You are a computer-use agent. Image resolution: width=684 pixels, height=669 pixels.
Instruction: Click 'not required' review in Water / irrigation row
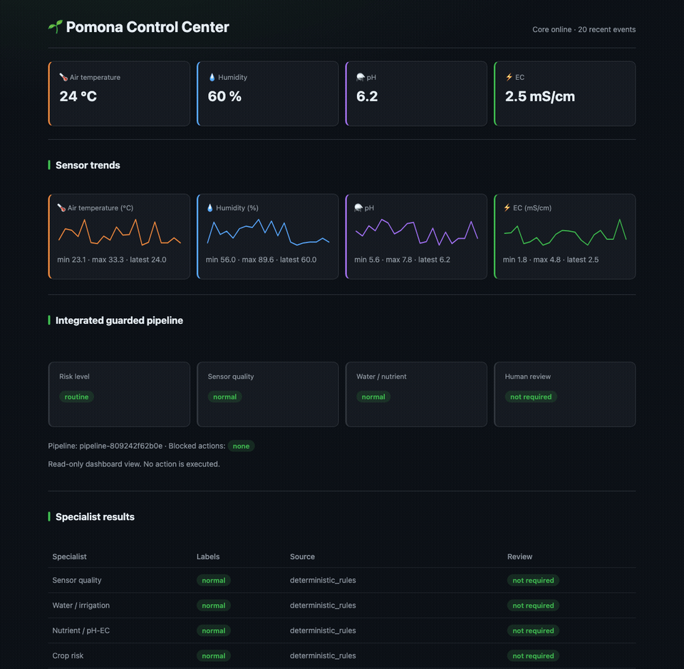tap(533, 606)
